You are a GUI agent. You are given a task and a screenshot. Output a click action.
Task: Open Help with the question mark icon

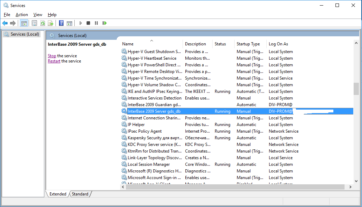click(61, 23)
